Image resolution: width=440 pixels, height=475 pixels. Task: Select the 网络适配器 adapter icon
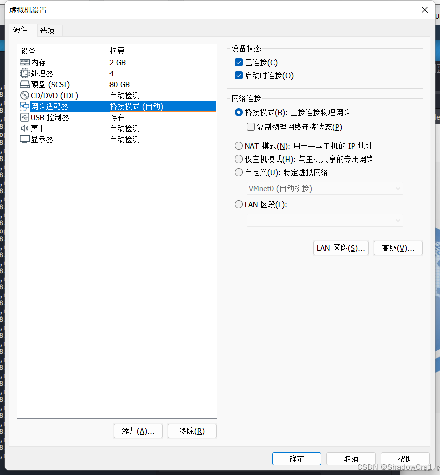click(x=24, y=106)
